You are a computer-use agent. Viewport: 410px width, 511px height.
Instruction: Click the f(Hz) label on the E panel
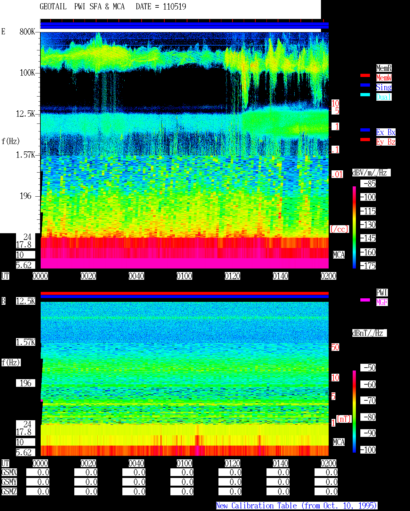11,141
